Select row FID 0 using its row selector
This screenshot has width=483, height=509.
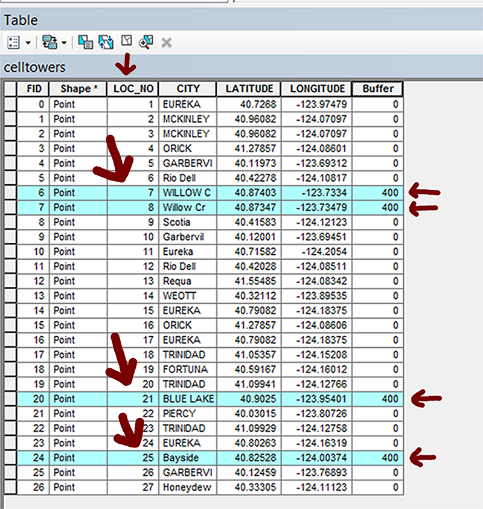click(10, 104)
